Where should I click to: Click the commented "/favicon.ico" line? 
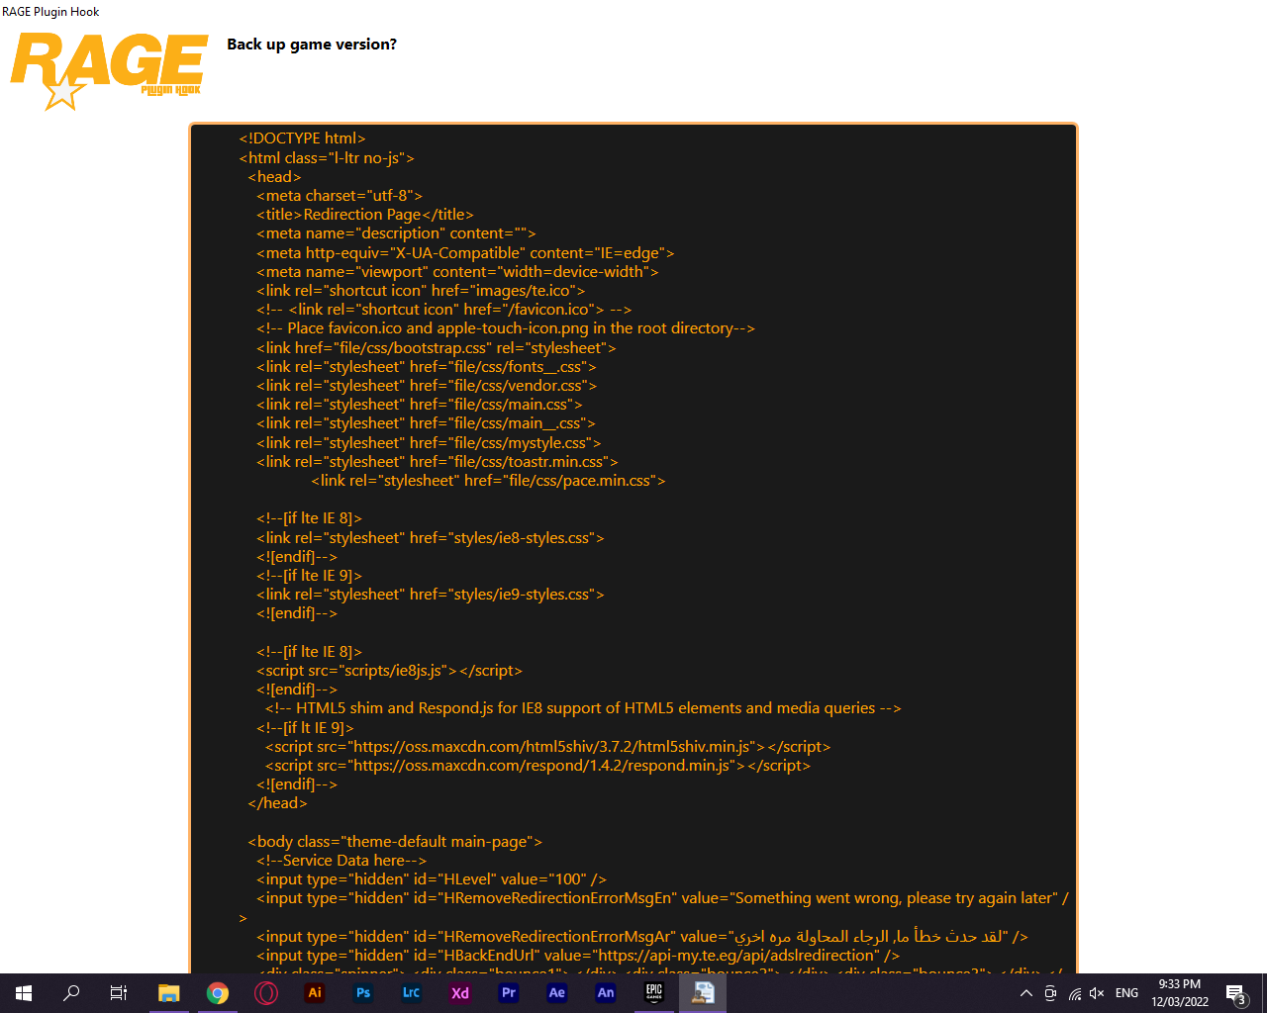pyautogui.click(x=443, y=310)
